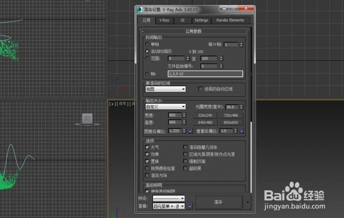
Task: Toggle 使用高级照明 checkbox
Action: (x=147, y=191)
